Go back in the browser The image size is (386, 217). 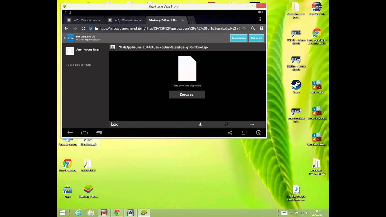[x=66, y=28]
